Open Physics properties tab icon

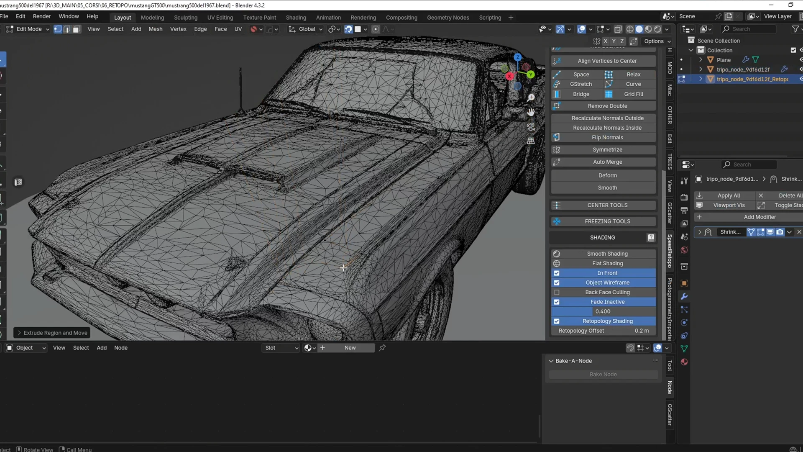click(x=684, y=323)
